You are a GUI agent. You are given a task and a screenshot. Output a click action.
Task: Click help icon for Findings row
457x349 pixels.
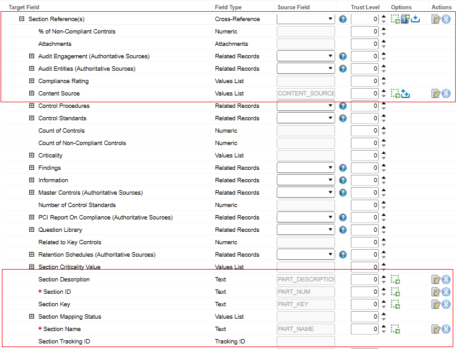coord(343,168)
